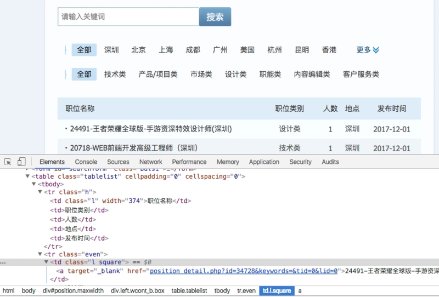Open the Performance tab
Image resolution: width=439 pixels, height=297 pixels.
pyautogui.click(x=189, y=162)
